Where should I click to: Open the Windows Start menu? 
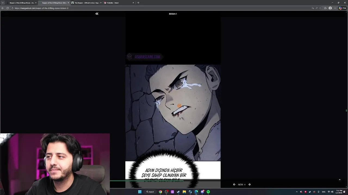click(x=140, y=192)
